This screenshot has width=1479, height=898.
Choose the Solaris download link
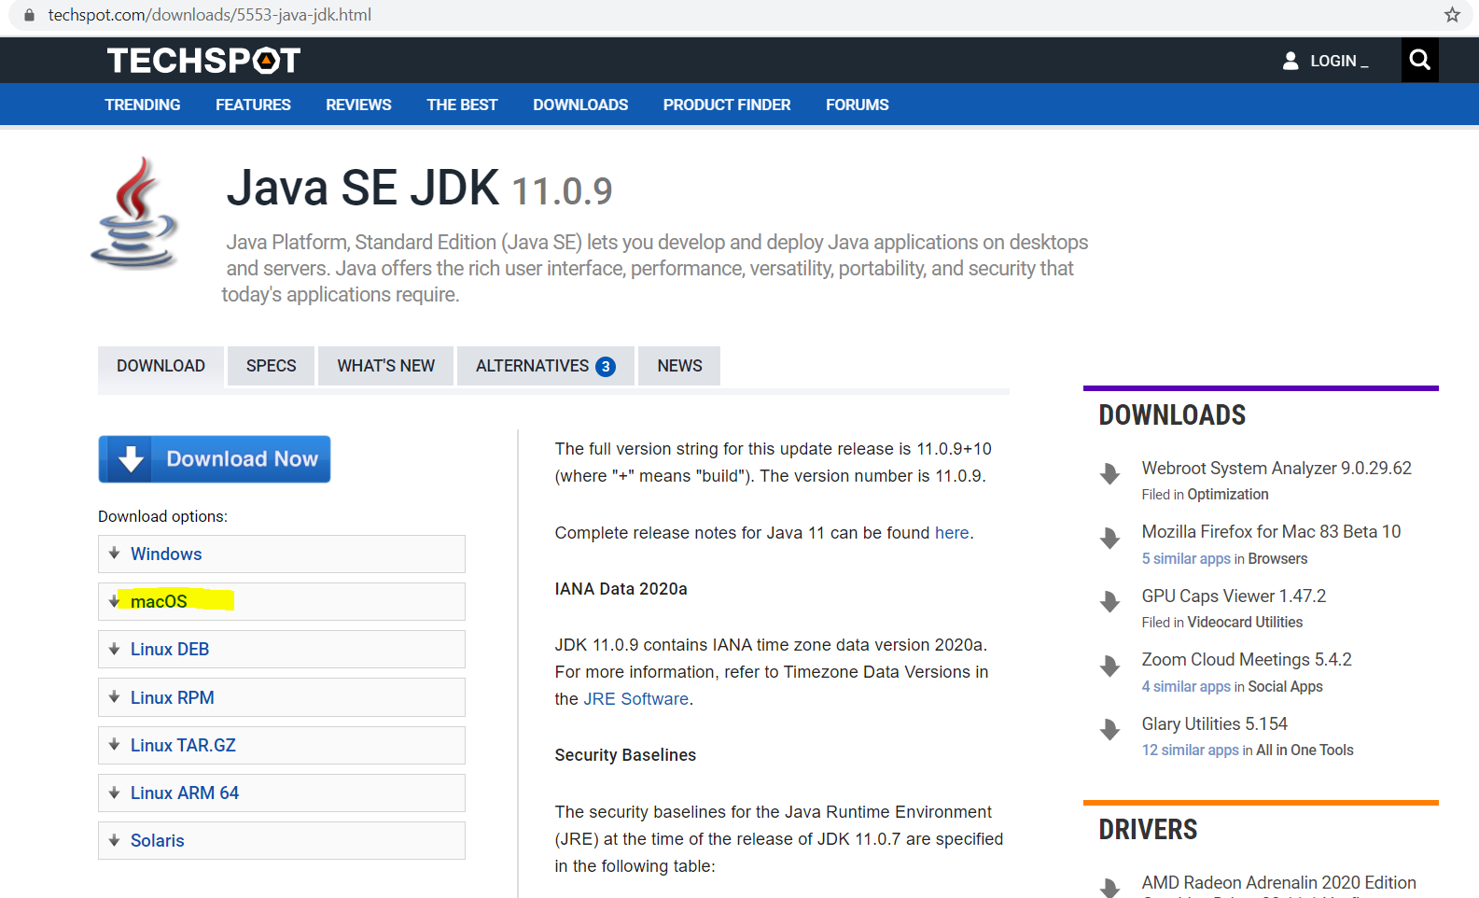pyautogui.click(x=282, y=840)
